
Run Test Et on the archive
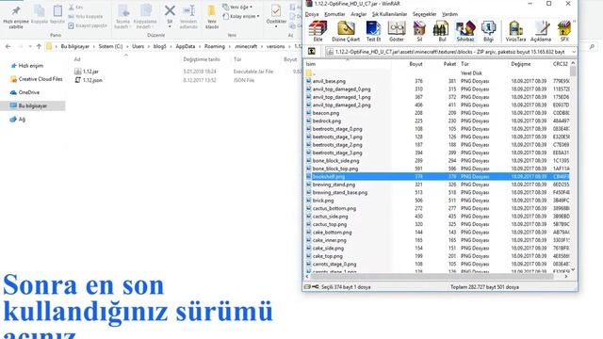pyautogui.click(x=373, y=31)
